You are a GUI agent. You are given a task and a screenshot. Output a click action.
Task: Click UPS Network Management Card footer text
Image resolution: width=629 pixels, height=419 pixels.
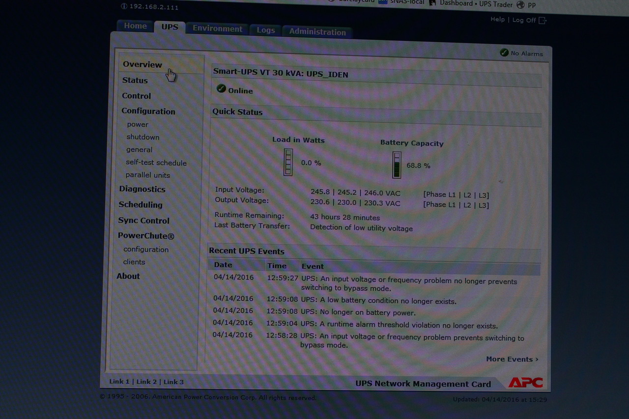coord(423,384)
